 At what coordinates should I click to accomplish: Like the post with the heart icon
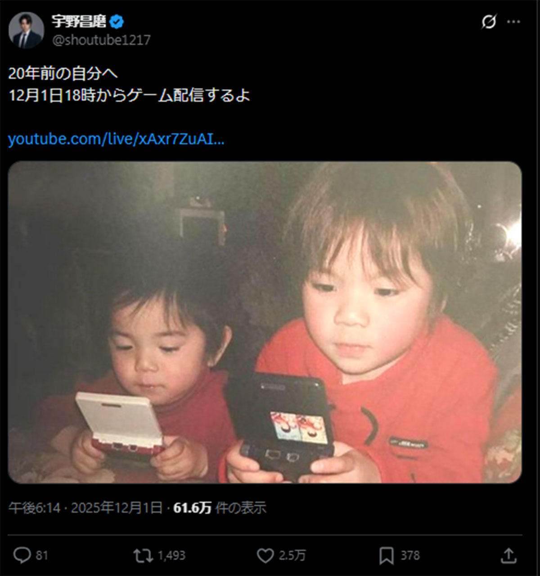click(265, 556)
